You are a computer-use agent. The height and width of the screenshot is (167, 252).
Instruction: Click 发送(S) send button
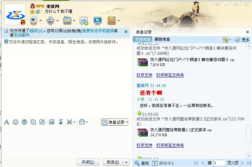point(113,162)
